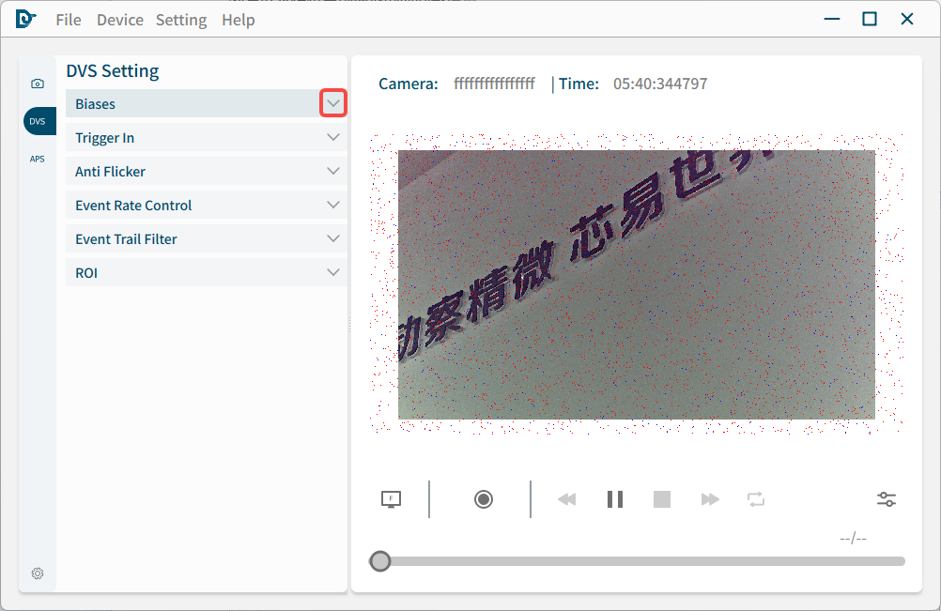941x611 pixels.
Task: Expand the ROI section
Action: [333, 272]
